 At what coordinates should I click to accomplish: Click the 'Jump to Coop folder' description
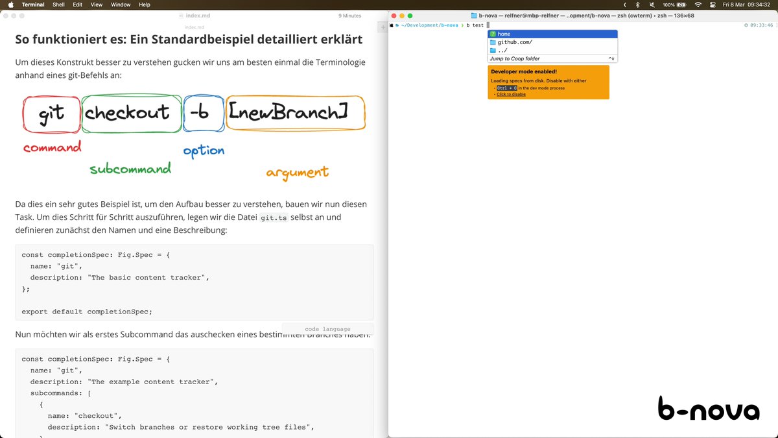click(515, 58)
